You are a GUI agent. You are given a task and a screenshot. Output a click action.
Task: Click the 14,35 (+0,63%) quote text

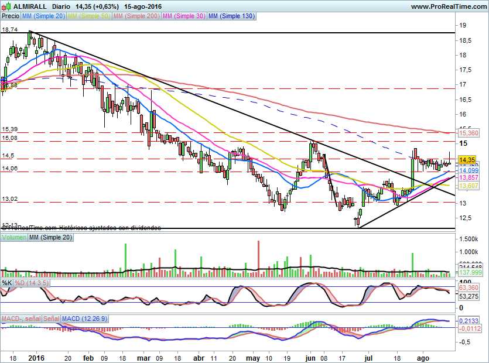(x=97, y=6)
